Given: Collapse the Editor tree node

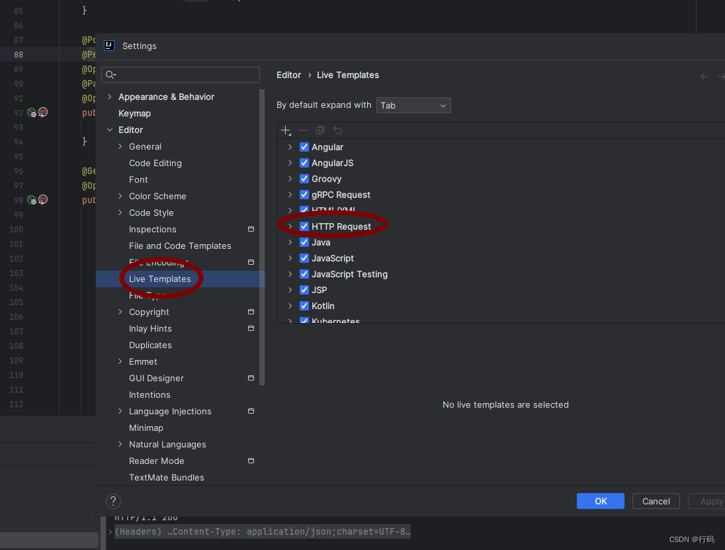Looking at the screenshot, I should point(109,130).
